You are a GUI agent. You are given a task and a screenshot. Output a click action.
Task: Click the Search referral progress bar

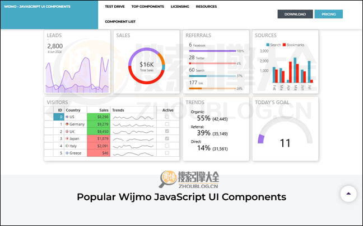coord(212,76)
